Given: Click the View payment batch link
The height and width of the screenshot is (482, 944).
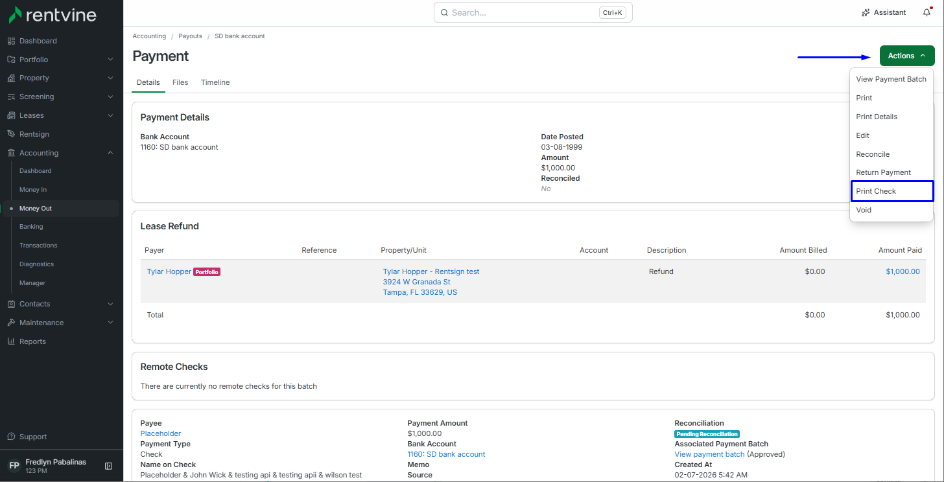Looking at the screenshot, I should pyautogui.click(x=710, y=454).
